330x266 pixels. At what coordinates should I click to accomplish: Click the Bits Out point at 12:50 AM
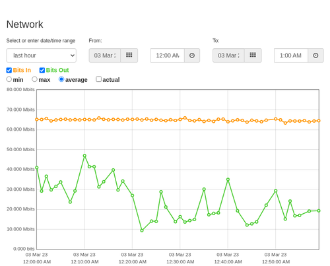click(276, 191)
